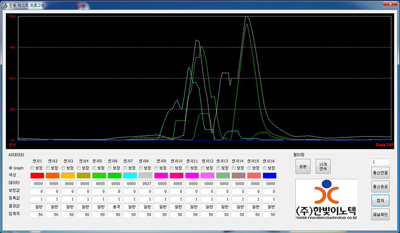Click the Hanbit Innotech company logo
400x233 pixels.
tap(326, 199)
